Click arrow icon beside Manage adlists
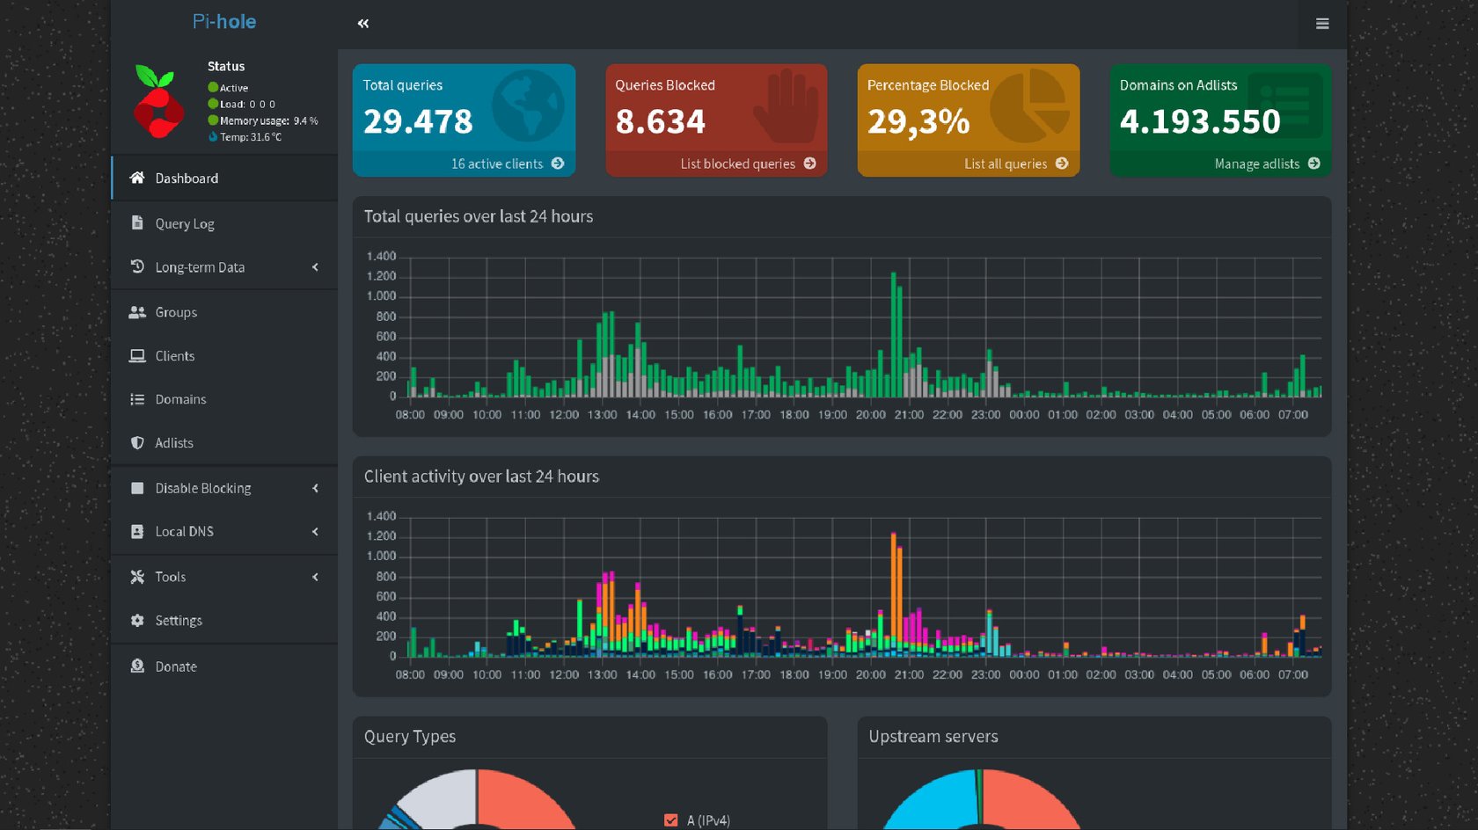The width and height of the screenshot is (1478, 830). pyautogui.click(x=1314, y=164)
